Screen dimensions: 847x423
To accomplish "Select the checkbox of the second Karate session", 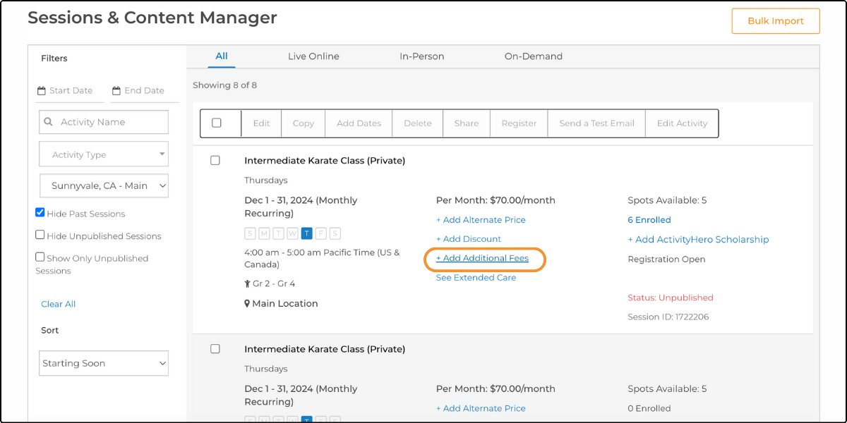I will pyautogui.click(x=215, y=348).
